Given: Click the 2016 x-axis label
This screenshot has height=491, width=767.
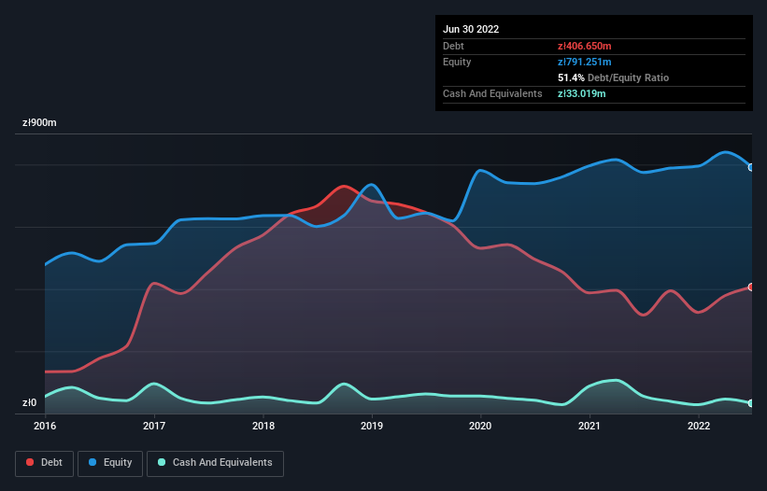Looking at the screenshot, I should click(45, 426).
